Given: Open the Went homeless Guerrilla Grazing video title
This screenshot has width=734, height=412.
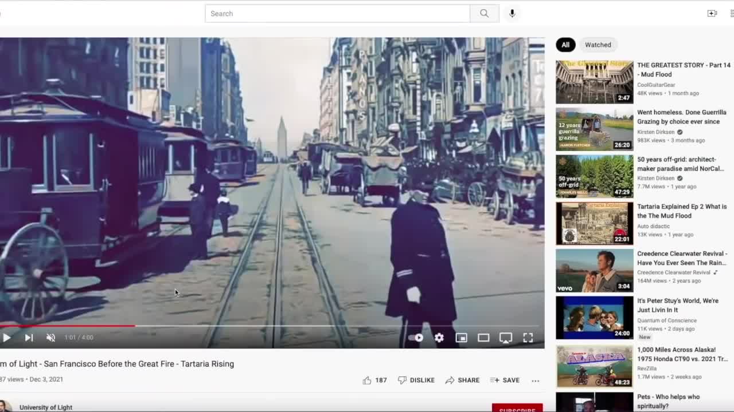Looking at the screenshot, I should tap(682, 117).
